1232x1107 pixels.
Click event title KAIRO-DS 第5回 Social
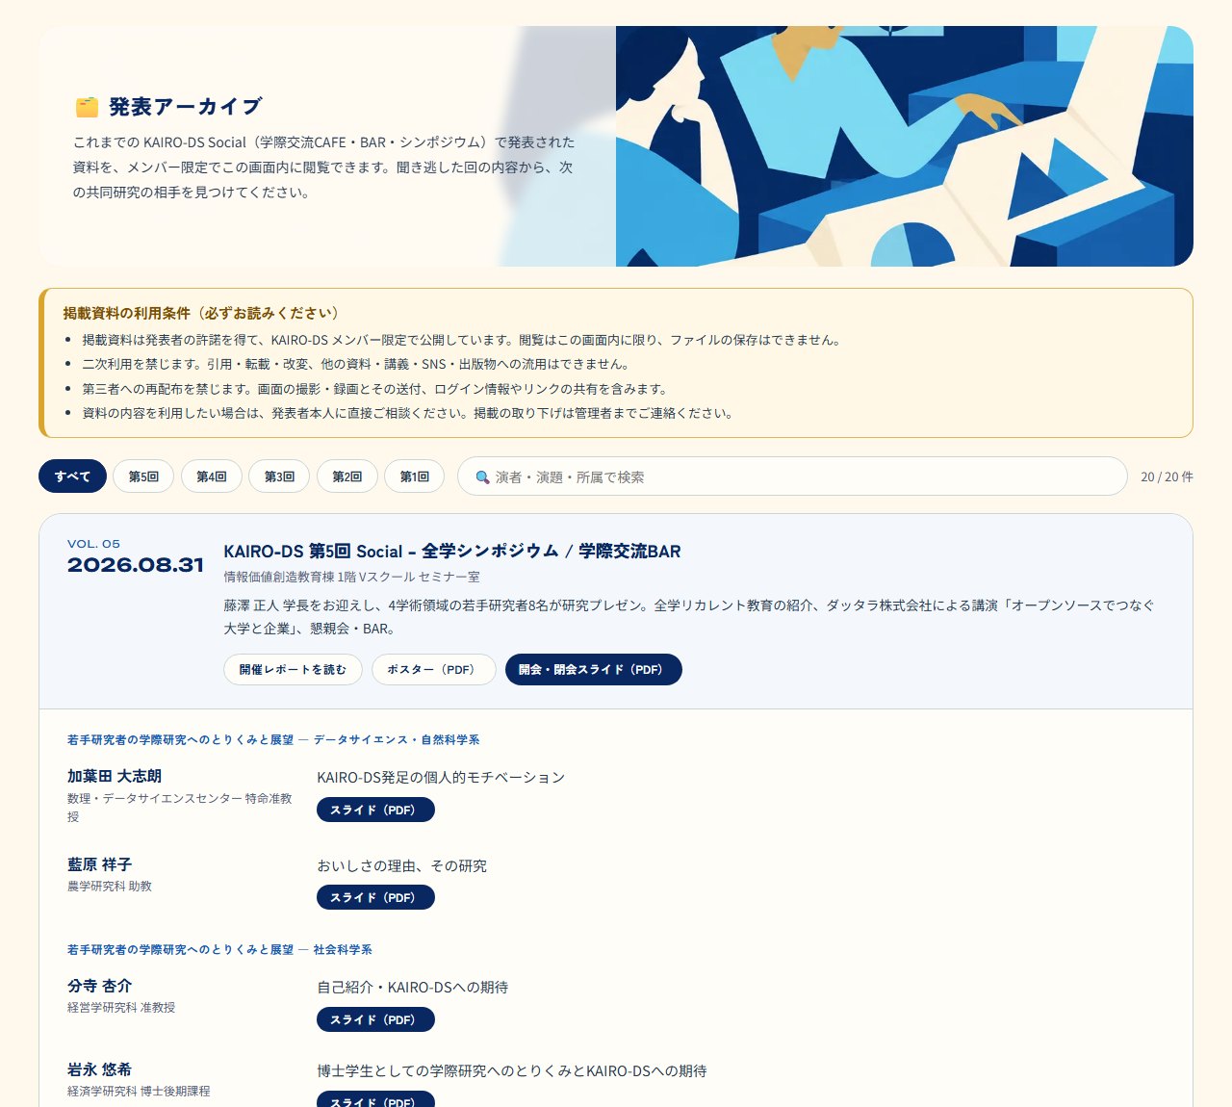tap(452, 552)
